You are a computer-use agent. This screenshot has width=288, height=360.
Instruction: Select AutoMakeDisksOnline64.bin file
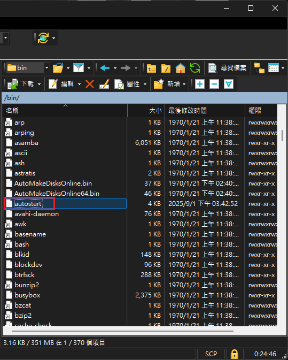(57, 194)
